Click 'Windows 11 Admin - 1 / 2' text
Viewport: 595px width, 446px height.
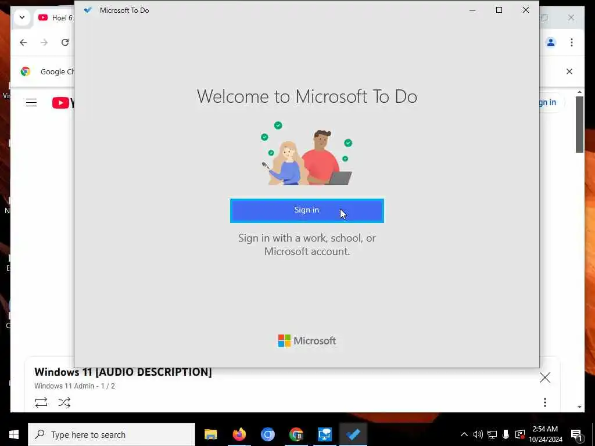tap(75, 386)
